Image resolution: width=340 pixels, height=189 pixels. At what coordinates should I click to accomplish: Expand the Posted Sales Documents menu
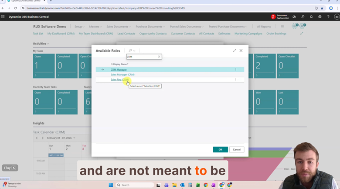pyautogui.click(x=187, y=27)
